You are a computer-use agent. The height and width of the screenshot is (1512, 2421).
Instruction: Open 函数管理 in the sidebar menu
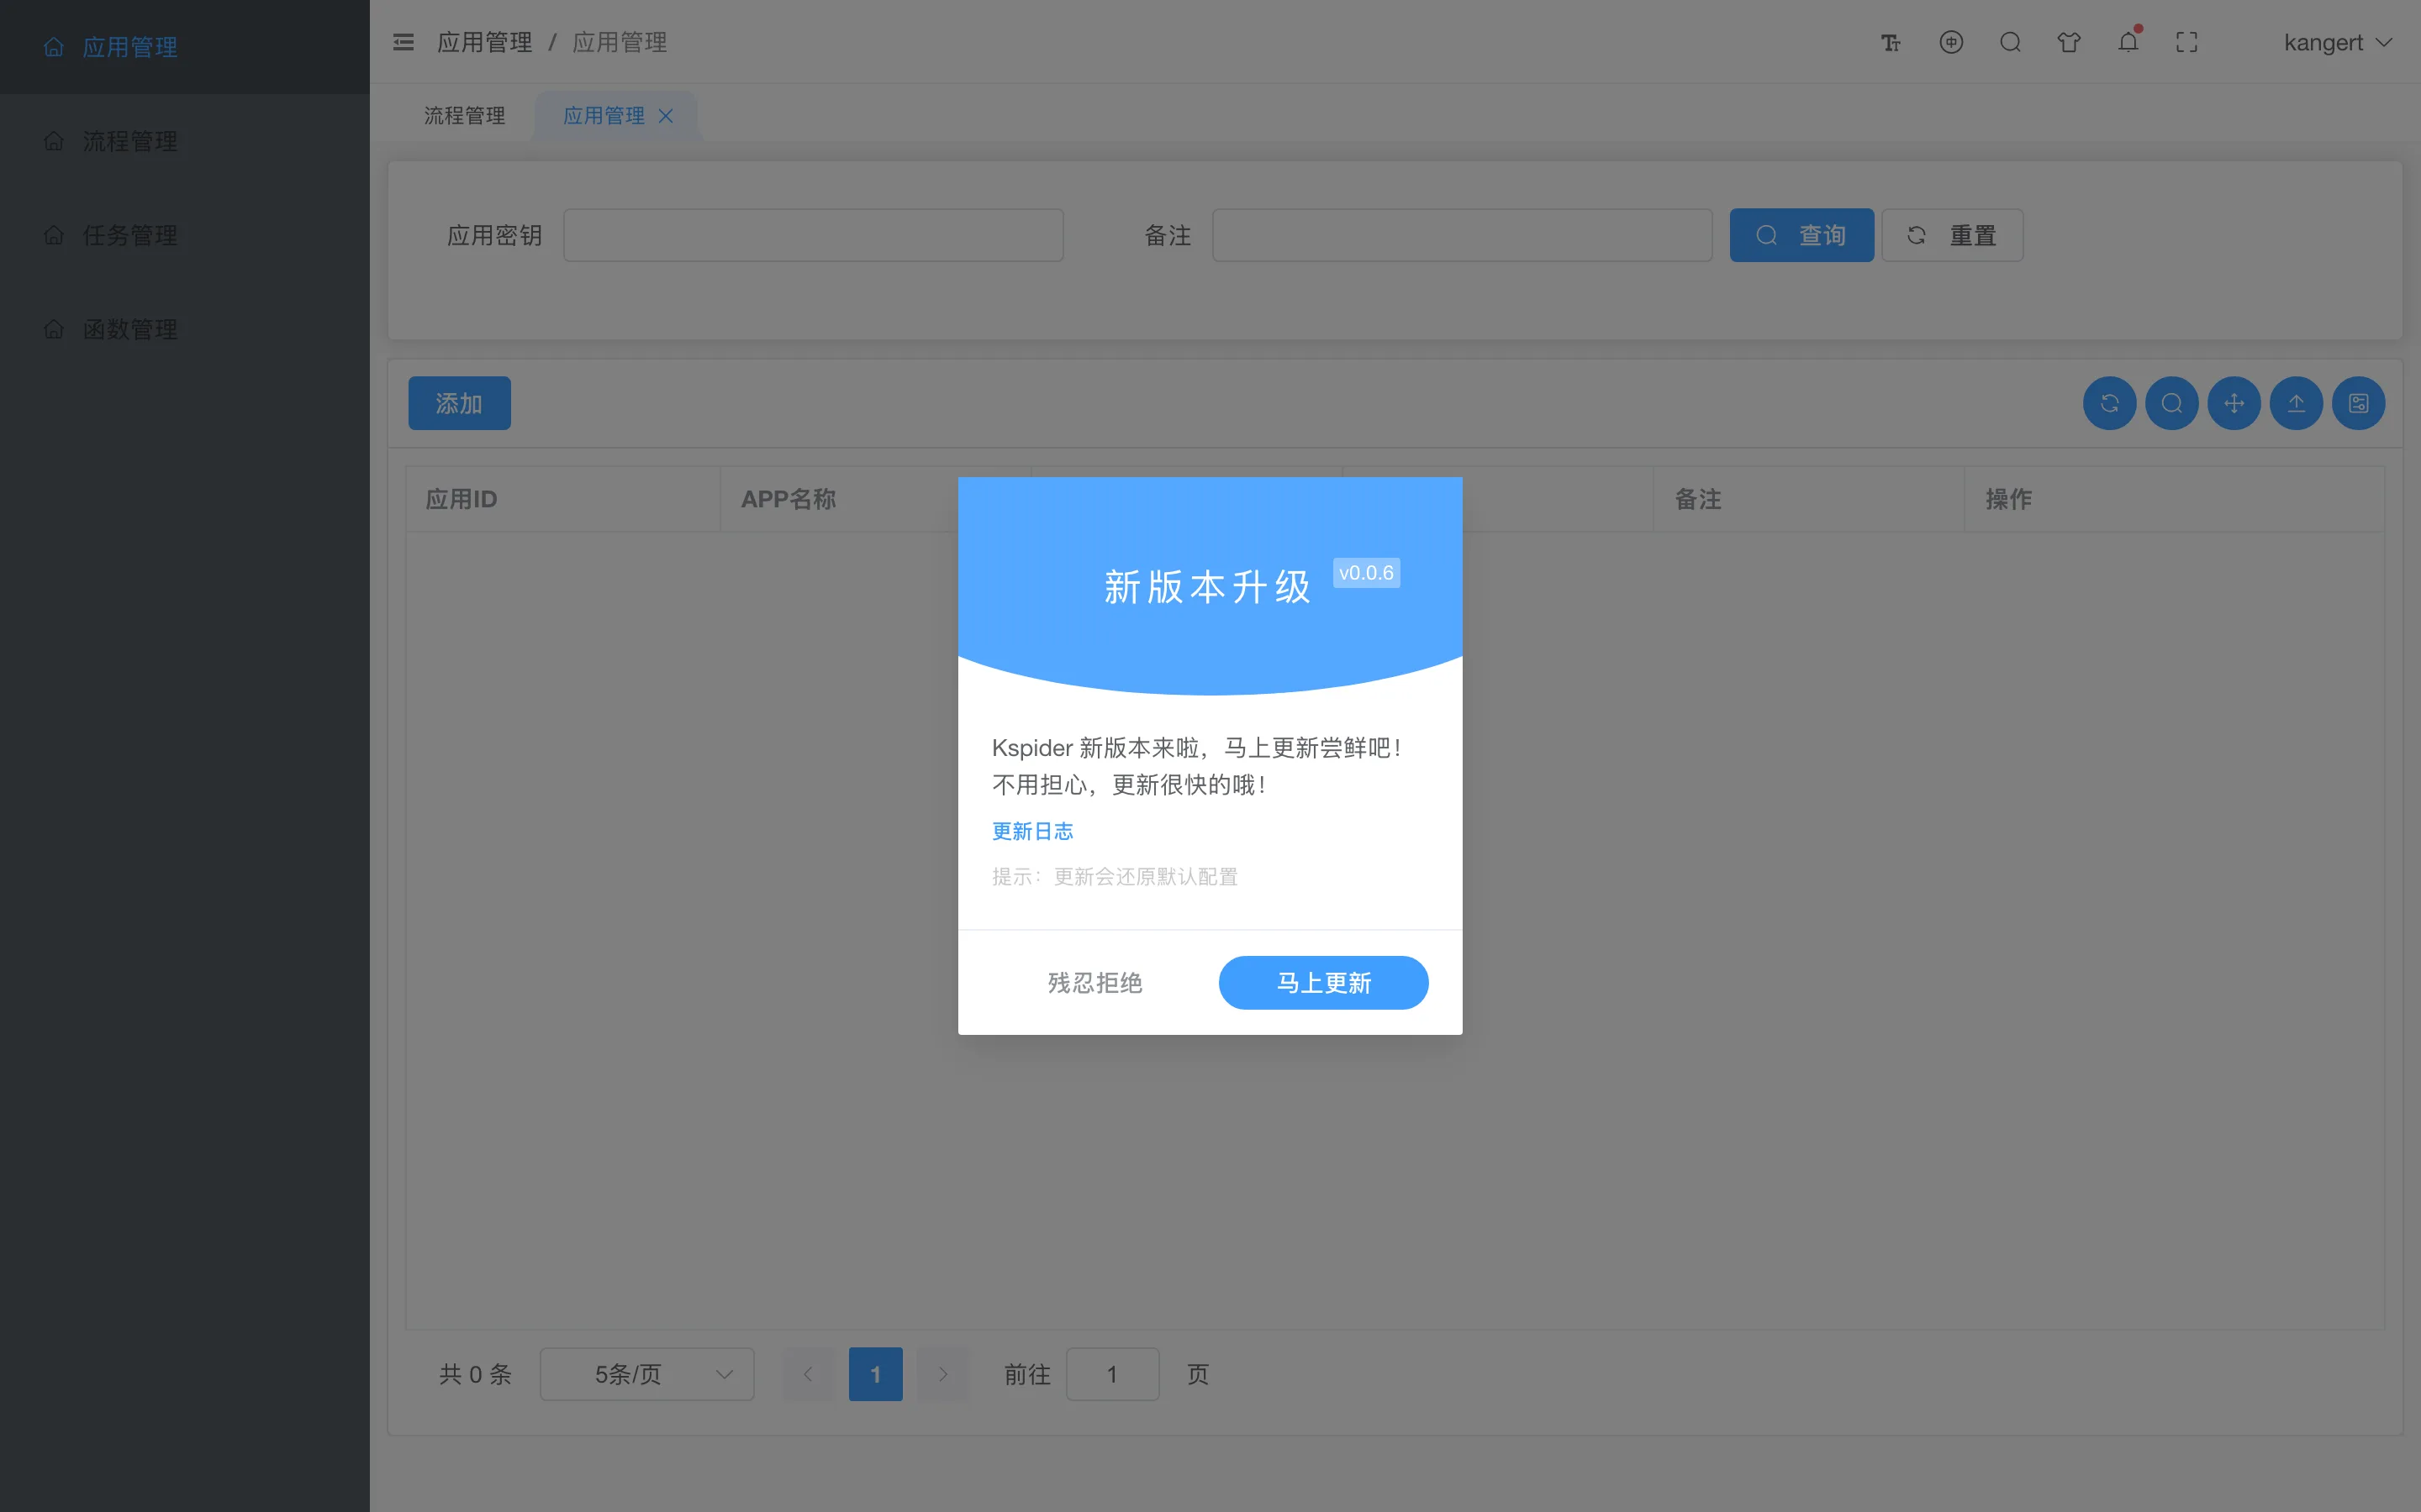tap(185, 329)
